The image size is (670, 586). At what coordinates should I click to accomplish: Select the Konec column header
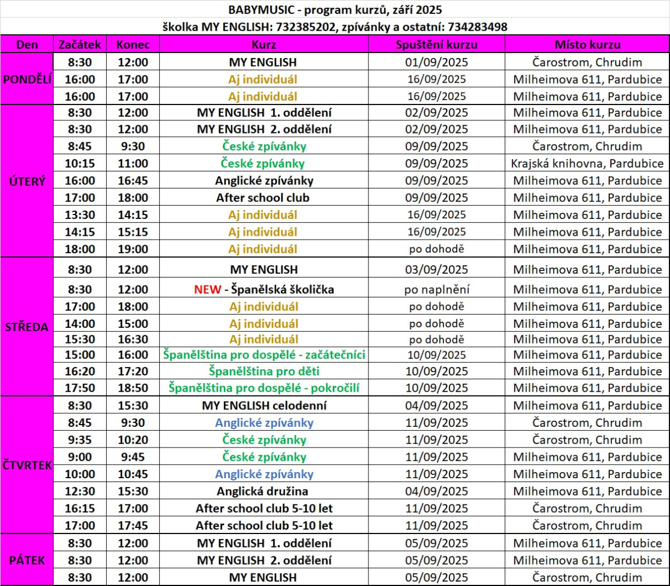[x=133, y=45]
